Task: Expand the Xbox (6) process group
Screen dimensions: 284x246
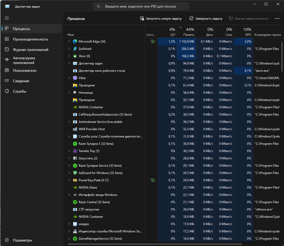Action: (x=69, y=56)
